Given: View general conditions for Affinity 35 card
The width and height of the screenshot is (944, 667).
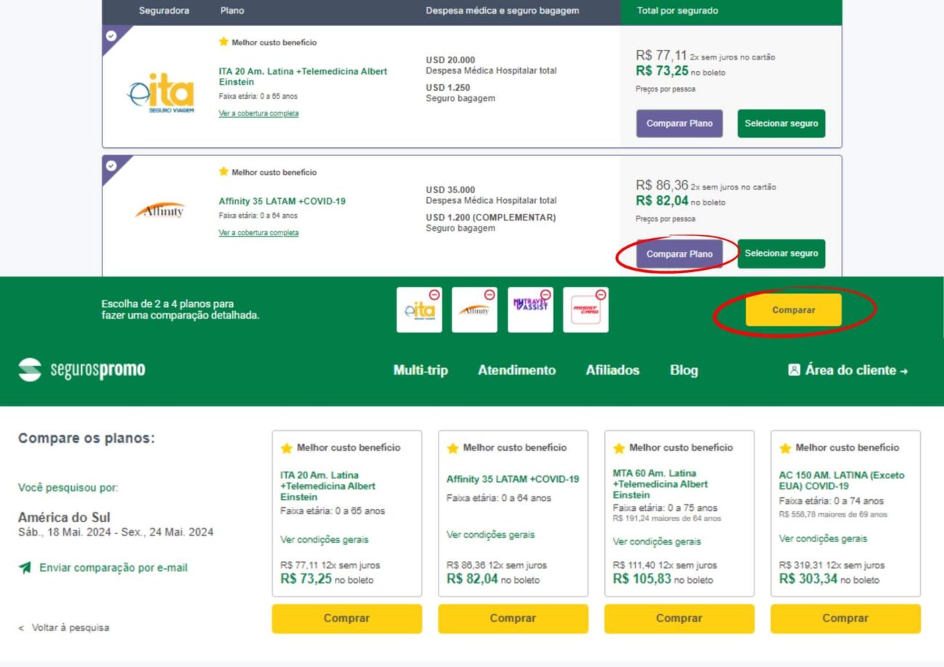Looking at the screenshot, I should pyautogui.click(x=490, y=535).
